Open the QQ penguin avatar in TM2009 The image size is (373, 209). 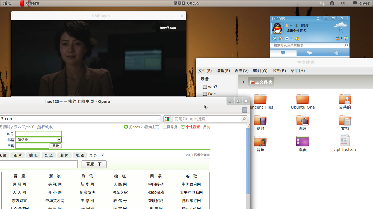[x=277, y=28]
